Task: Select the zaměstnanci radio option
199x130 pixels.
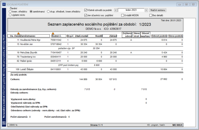Action: coord(31,12)
